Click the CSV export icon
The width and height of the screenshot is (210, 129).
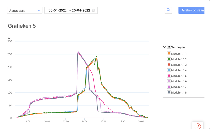(x=169, y=10)
